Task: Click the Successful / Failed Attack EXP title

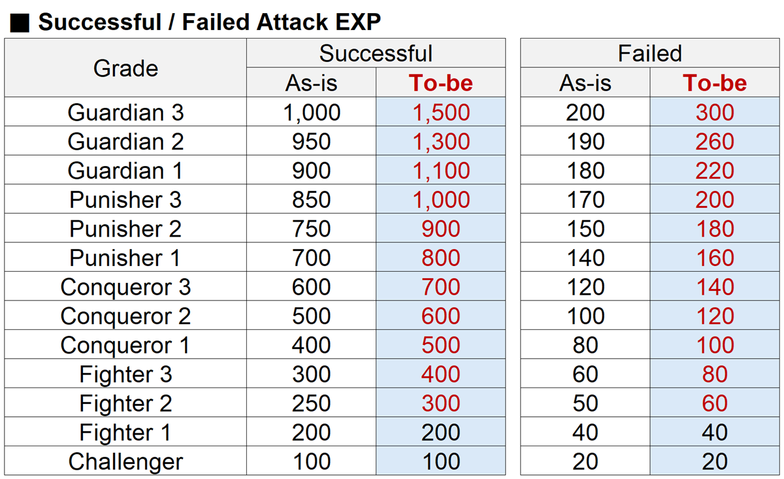Action: pos(209,23)
